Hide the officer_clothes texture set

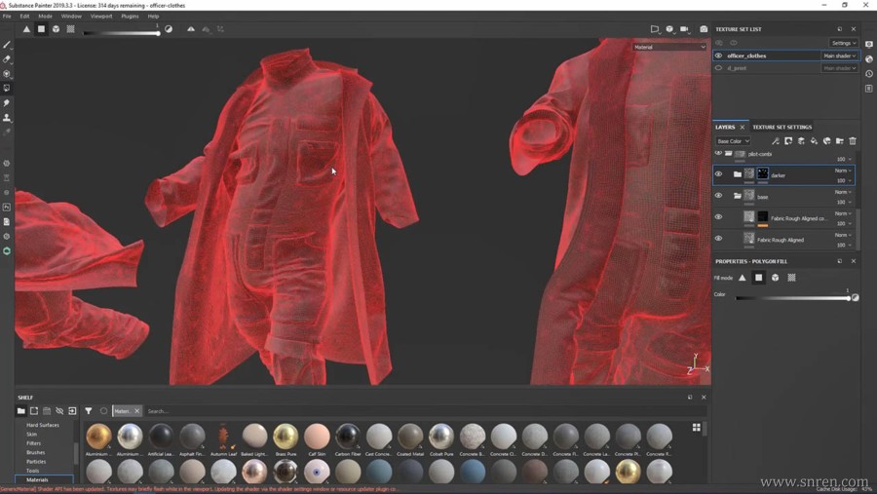[719, 56]
